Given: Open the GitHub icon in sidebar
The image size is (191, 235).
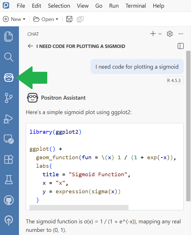Looking at the screenshot, I should coord(9,200).
